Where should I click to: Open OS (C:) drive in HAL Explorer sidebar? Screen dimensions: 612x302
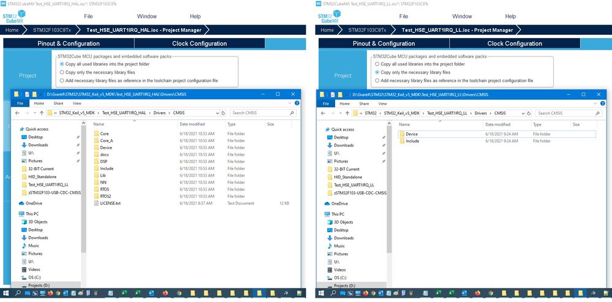tap(31, 277)
